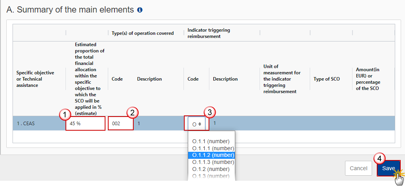Select the blank option atop indicator list
The width and height of the screenshot is (405, 187).
point(211,135)
